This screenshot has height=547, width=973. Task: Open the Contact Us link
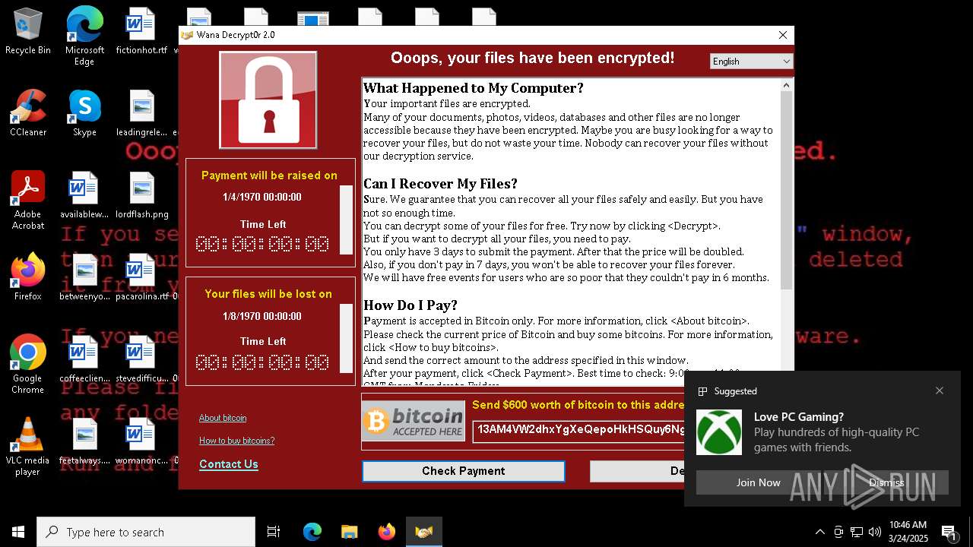(229, 464)
